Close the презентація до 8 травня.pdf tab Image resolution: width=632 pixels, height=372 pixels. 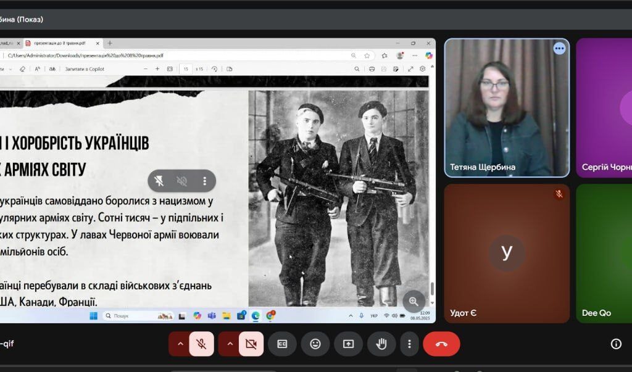pos(98,43)
